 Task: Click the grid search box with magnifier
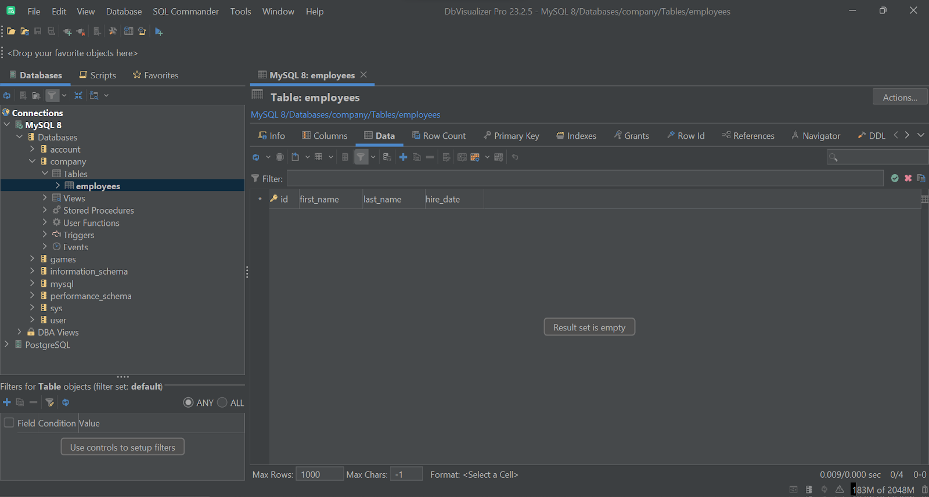click(877, 157)
